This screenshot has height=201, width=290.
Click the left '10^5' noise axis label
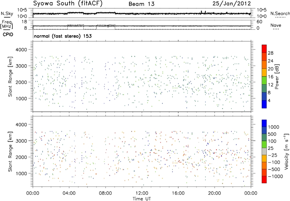[22, 10]
